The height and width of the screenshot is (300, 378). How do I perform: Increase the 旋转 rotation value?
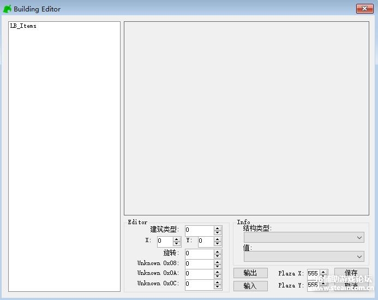tap(218, 251)
